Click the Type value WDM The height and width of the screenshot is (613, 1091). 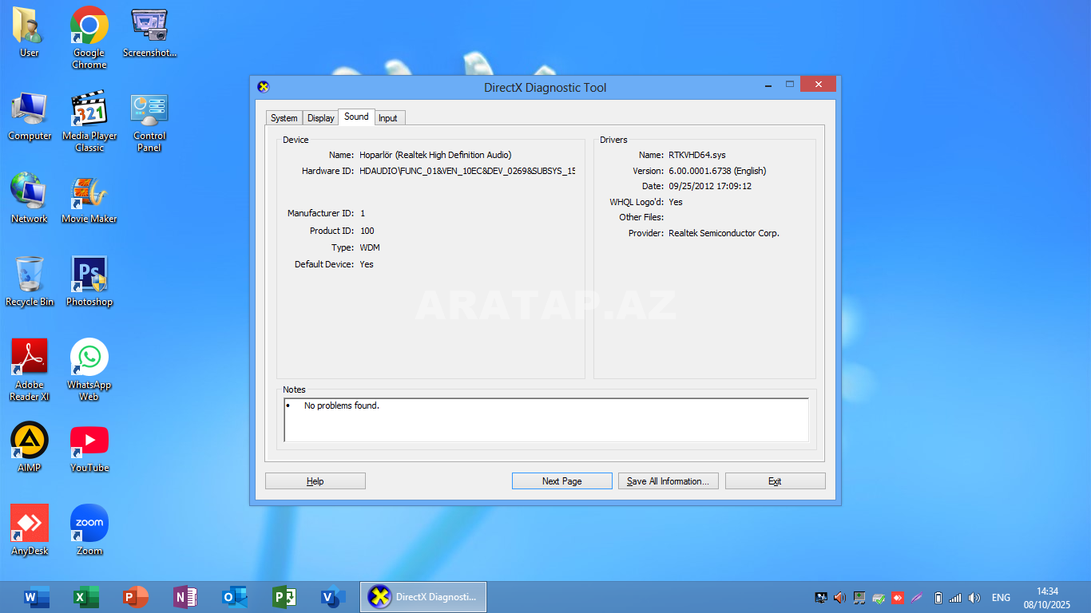click(x=370, y=247)
